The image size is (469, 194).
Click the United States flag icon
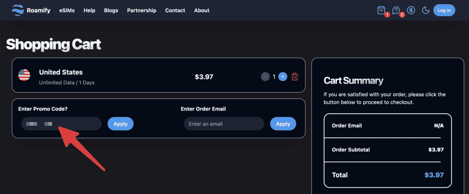point(24,75)
